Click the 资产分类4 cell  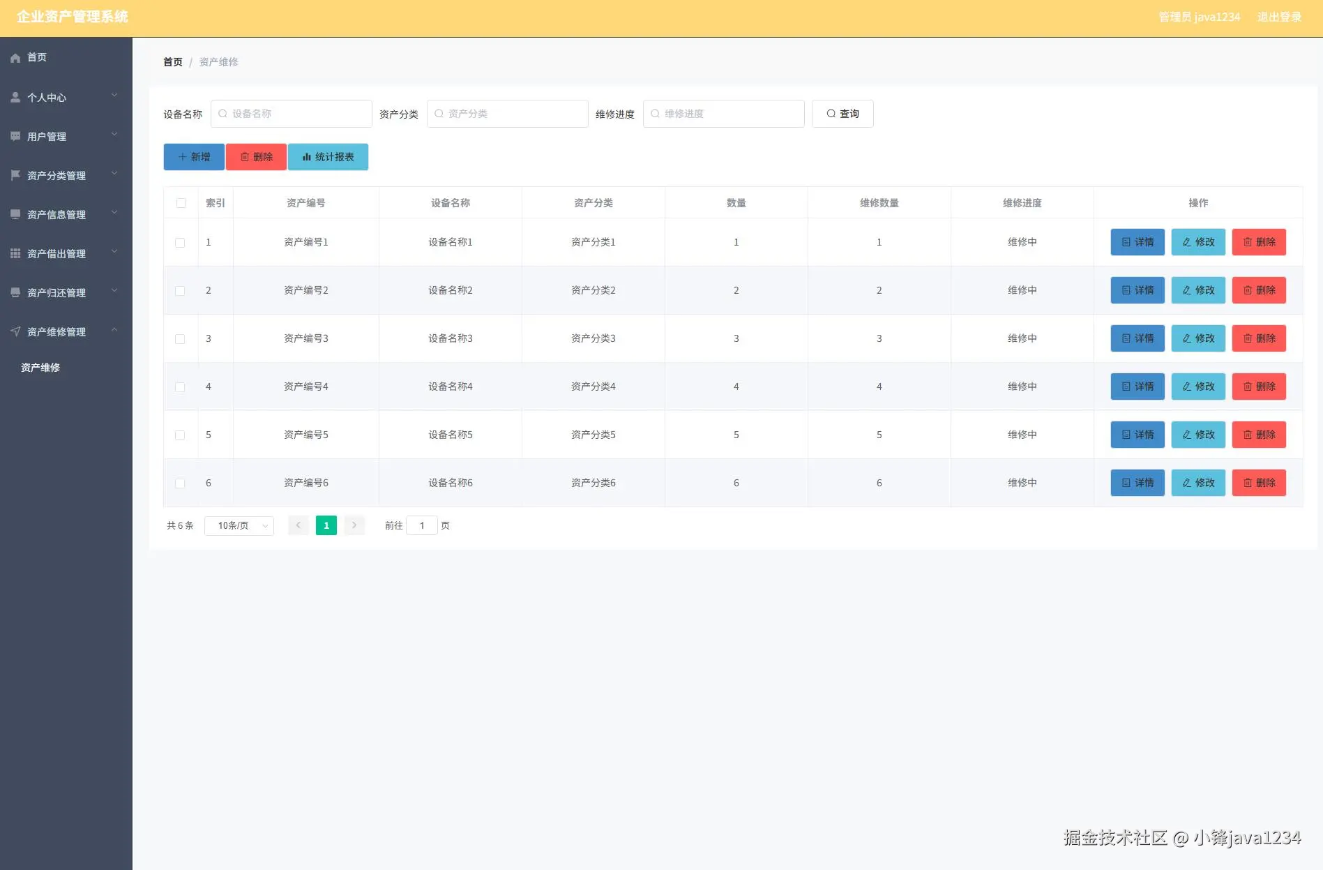594,387
